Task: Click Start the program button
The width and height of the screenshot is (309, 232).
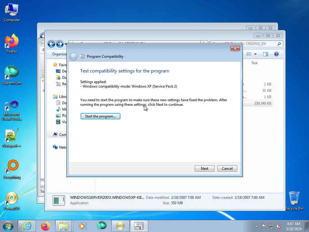Action: pos(100,116)
